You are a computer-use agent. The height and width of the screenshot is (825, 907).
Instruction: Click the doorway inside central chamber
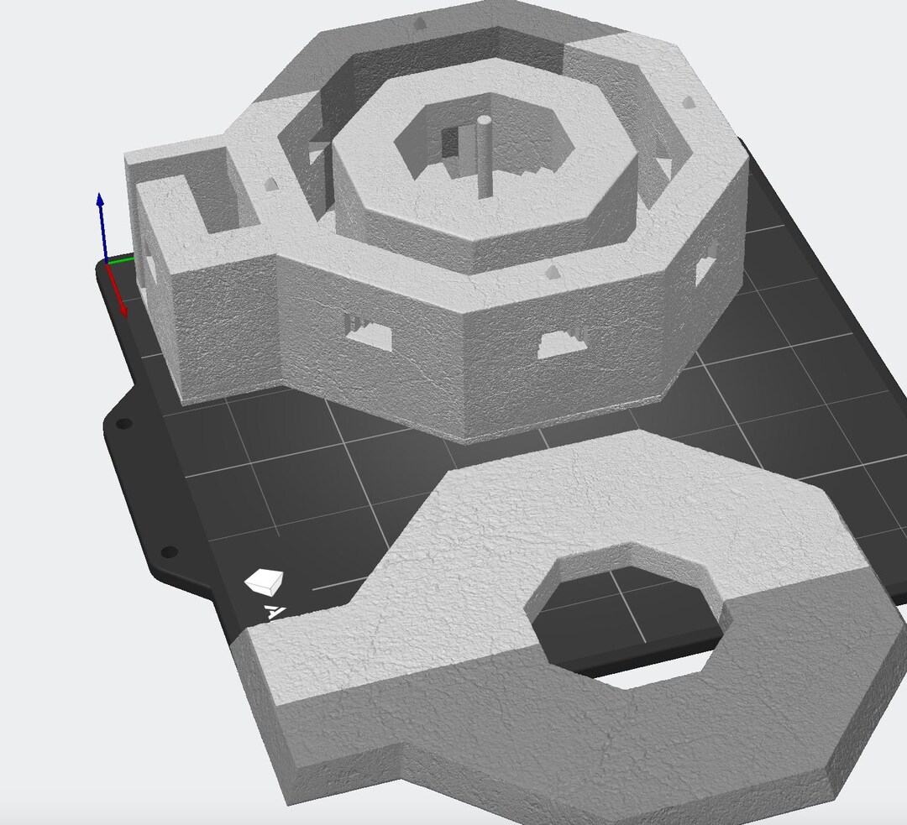(x=453, y=143)
